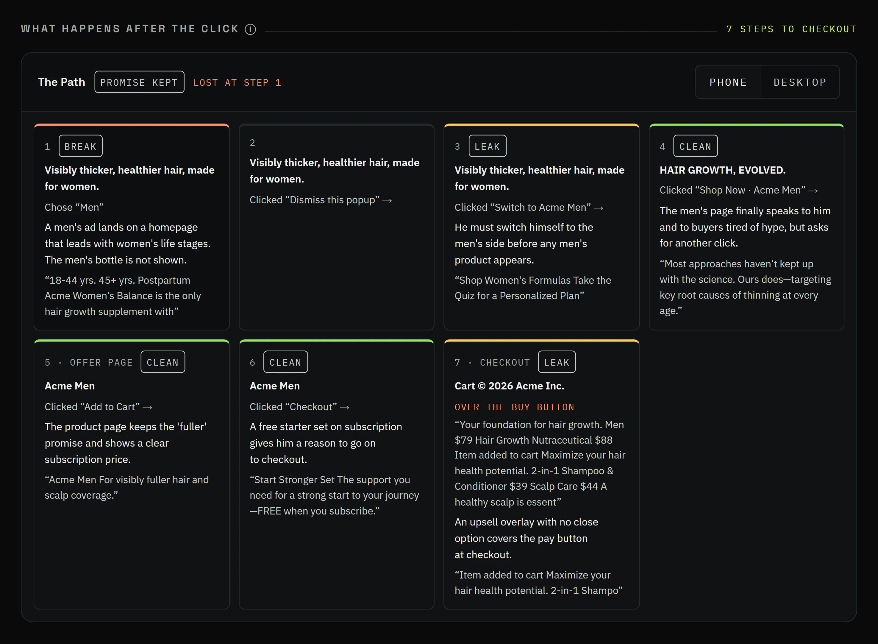Click the 'HAIR GROWTH, EVOLVED.' heading
This screenshot has height=644, width=878.
pos(722,170)
